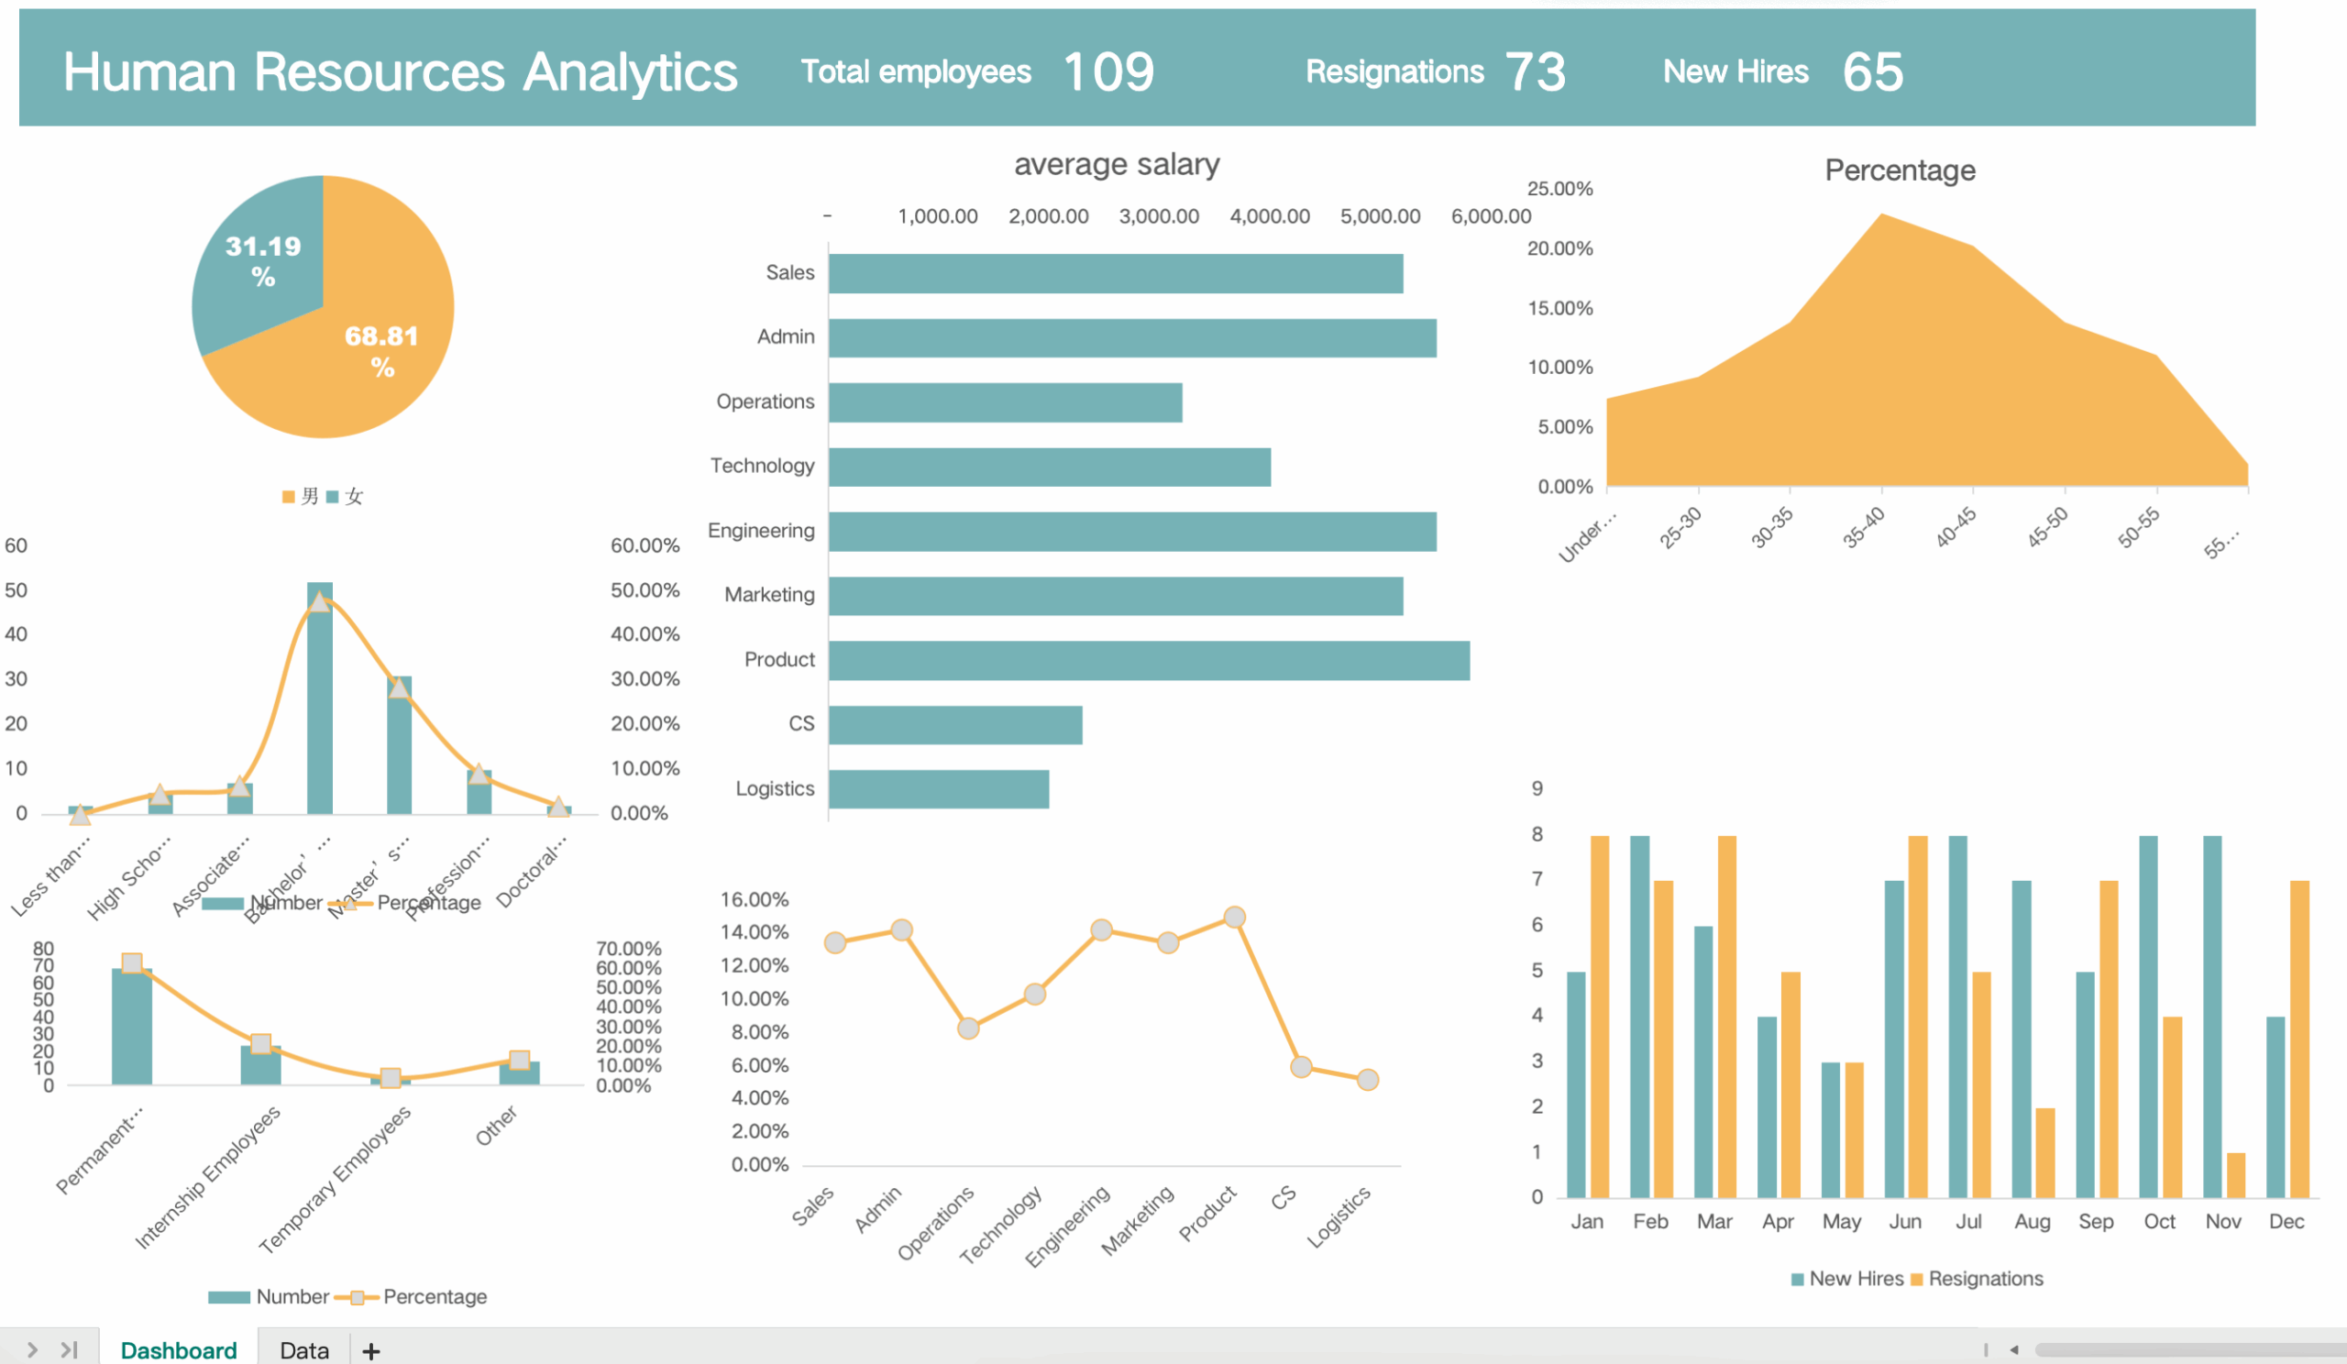Click the Human Resources Analytics title
This screenshot has height=1364, width=2347.
[400, 71]
